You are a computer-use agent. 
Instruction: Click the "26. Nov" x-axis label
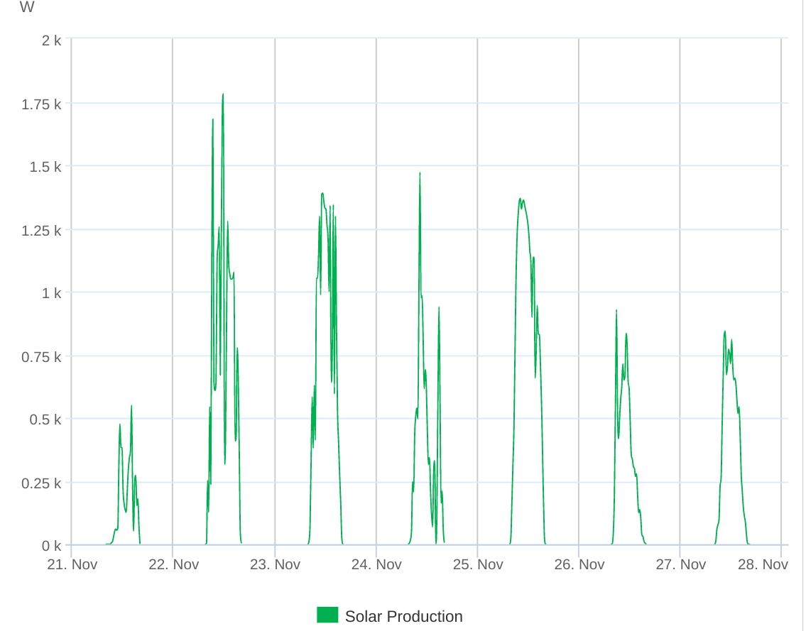coord(579,565)
